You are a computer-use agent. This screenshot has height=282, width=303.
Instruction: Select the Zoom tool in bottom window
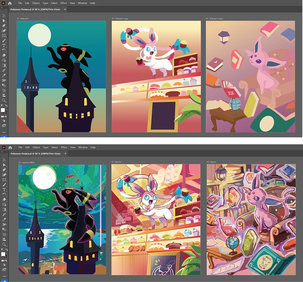[x=4, y=245]
